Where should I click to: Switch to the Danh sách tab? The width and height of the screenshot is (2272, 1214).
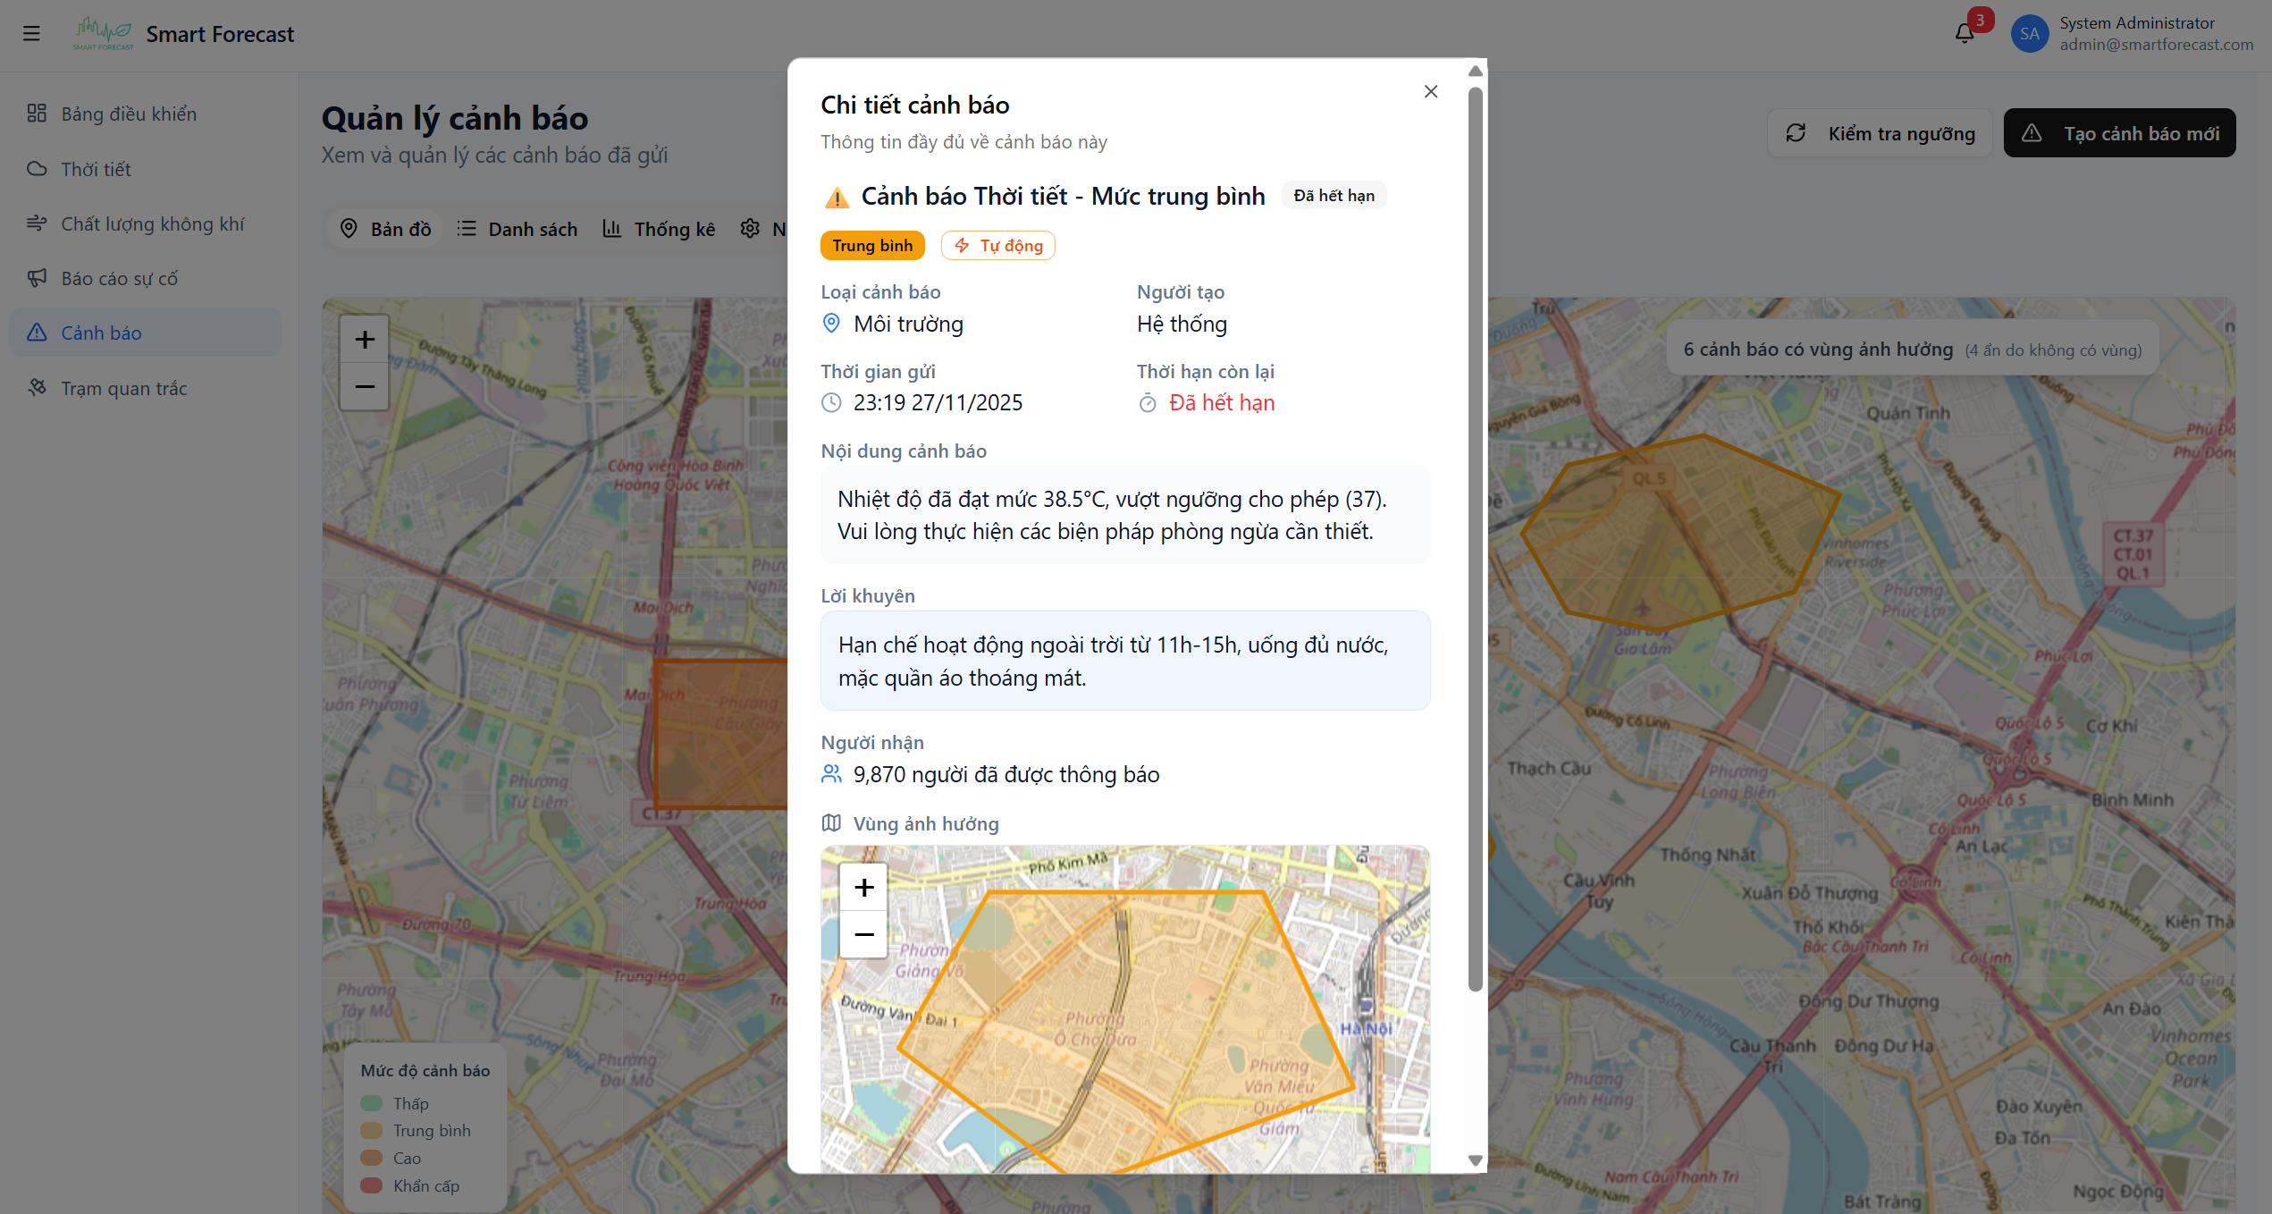coord(518,229)
